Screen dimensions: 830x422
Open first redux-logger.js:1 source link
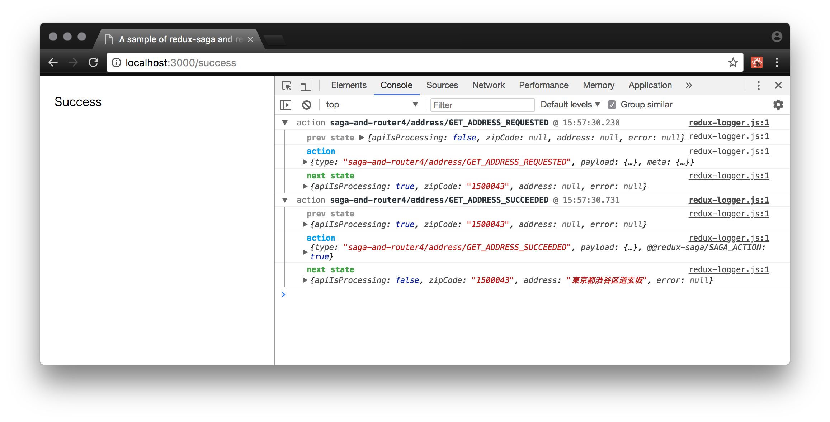[728, 123]
